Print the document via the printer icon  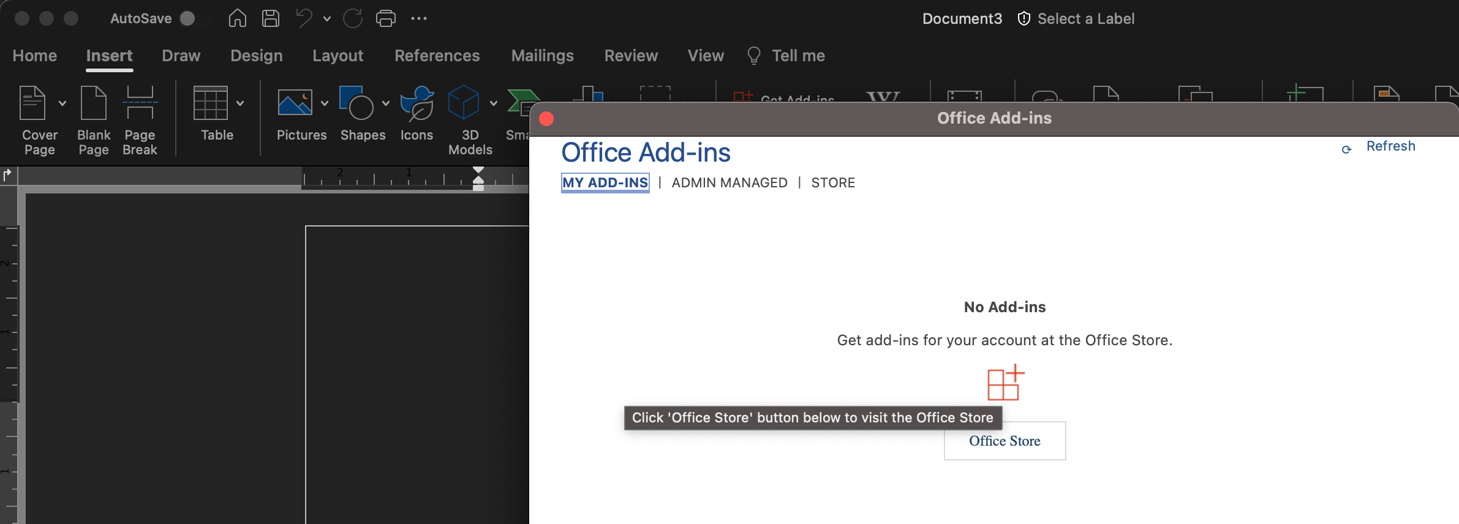(386, 18)
